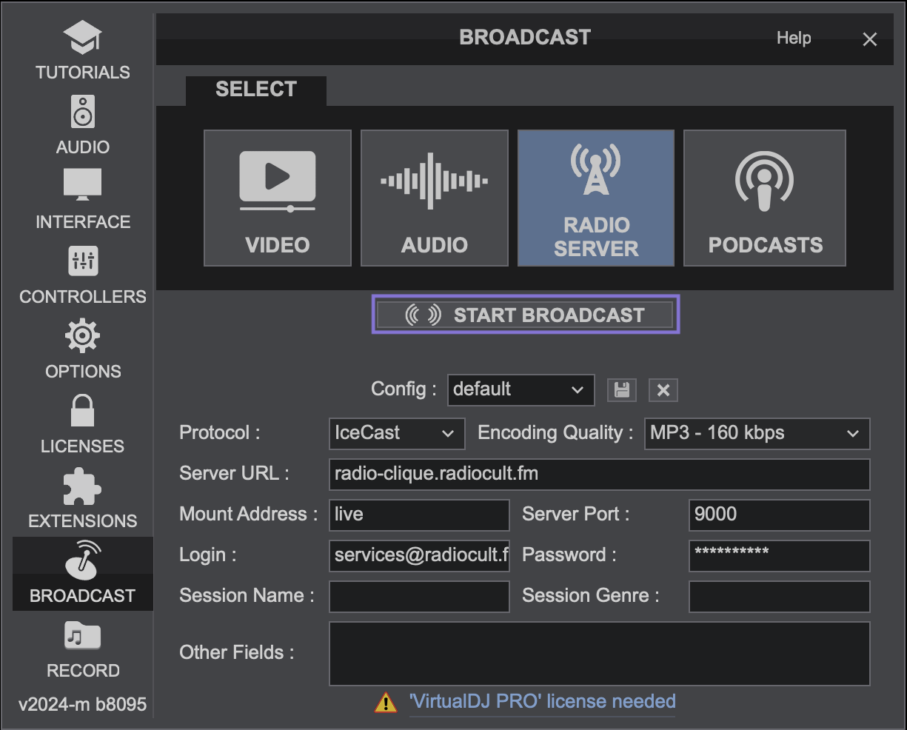This screenshot has height=730, width=907.
Task: Open the Record folder section
Action: 82,650
